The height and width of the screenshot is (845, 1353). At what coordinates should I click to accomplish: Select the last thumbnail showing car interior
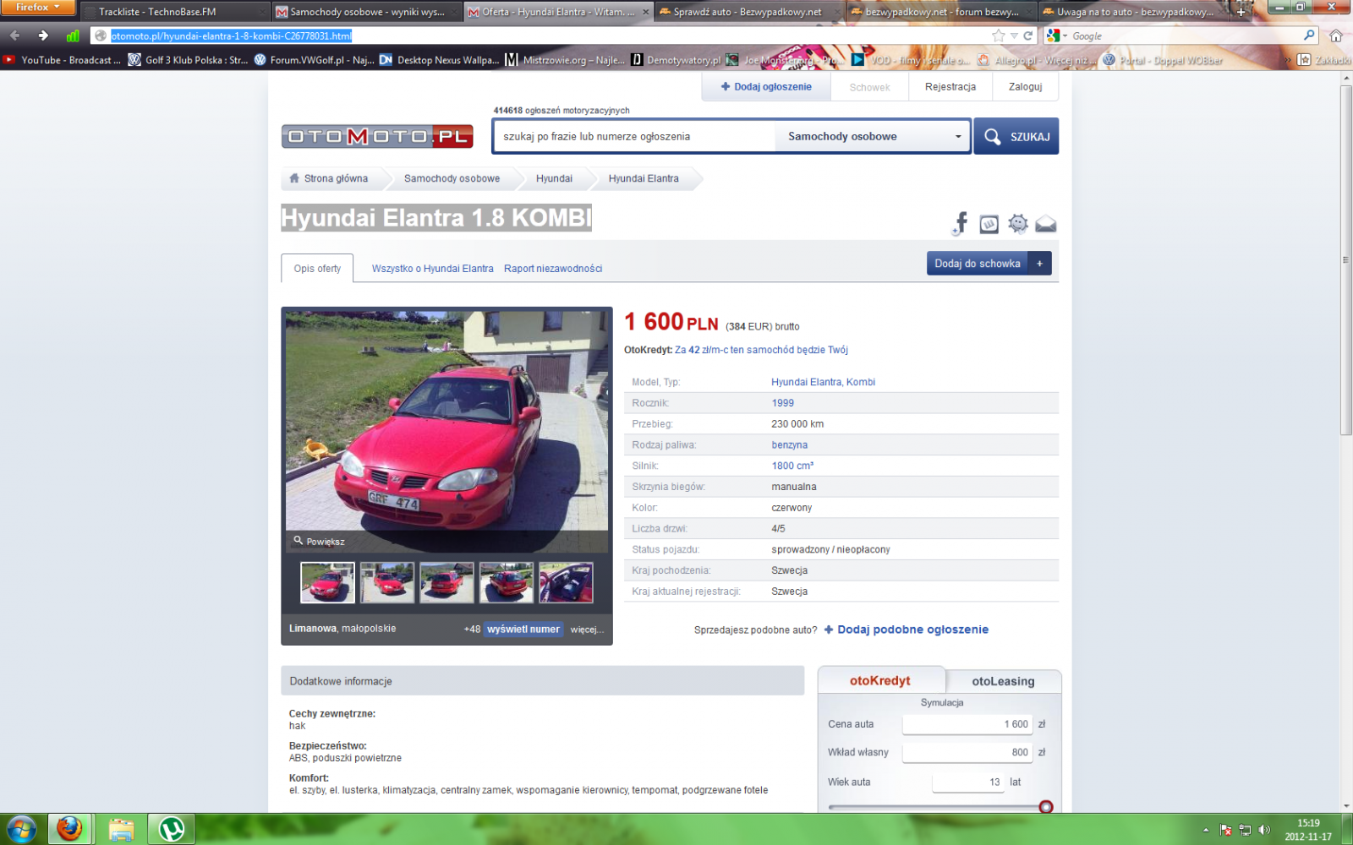pyautogui.click(x=566, y=582)
